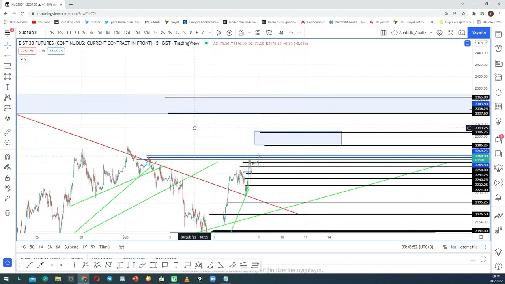Toggle otomatik auto scale
Viewport: 505px width, 284px height.
(x=468, y=247)
